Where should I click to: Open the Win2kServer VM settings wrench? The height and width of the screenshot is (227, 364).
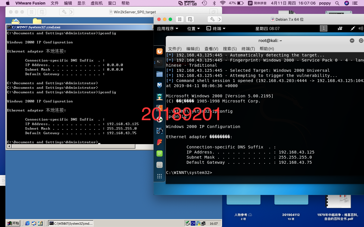64,12
